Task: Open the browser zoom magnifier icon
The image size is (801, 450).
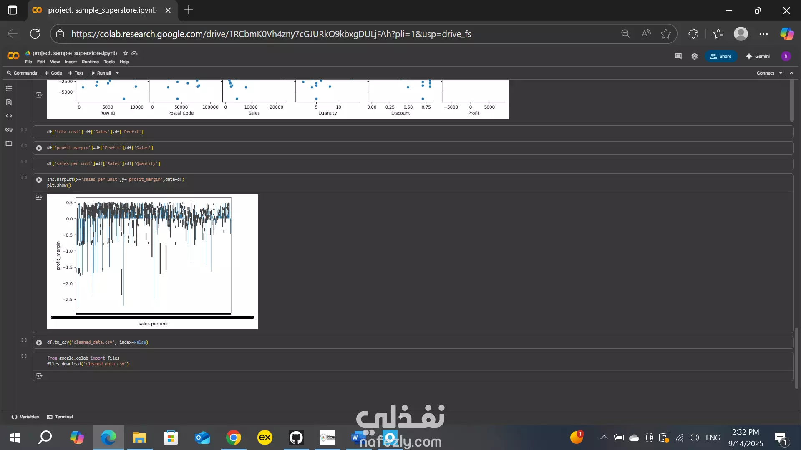Action: point(625,34)
